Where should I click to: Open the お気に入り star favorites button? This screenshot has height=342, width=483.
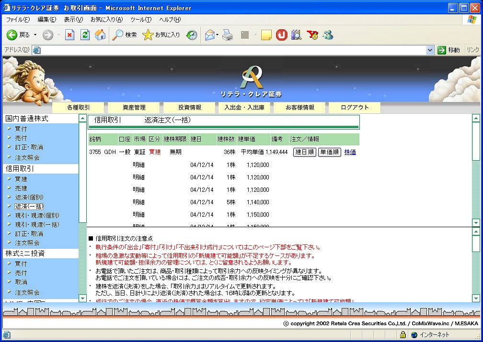tap(161, 35)
